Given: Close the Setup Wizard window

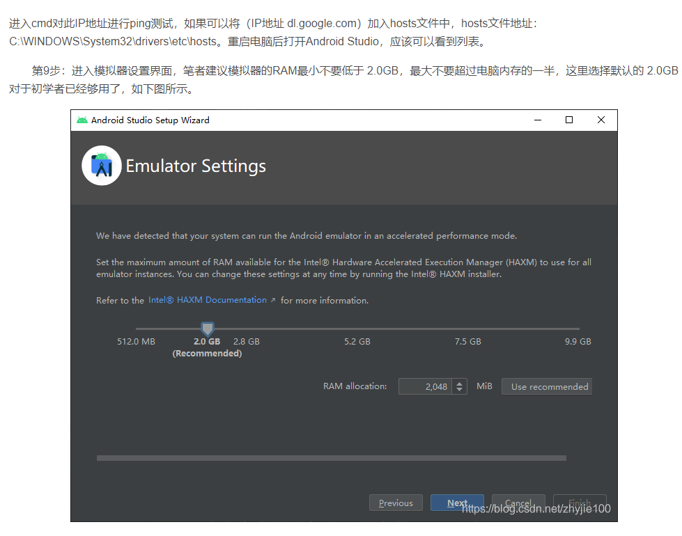Looking at the screenshot, I should click(601, 120).
